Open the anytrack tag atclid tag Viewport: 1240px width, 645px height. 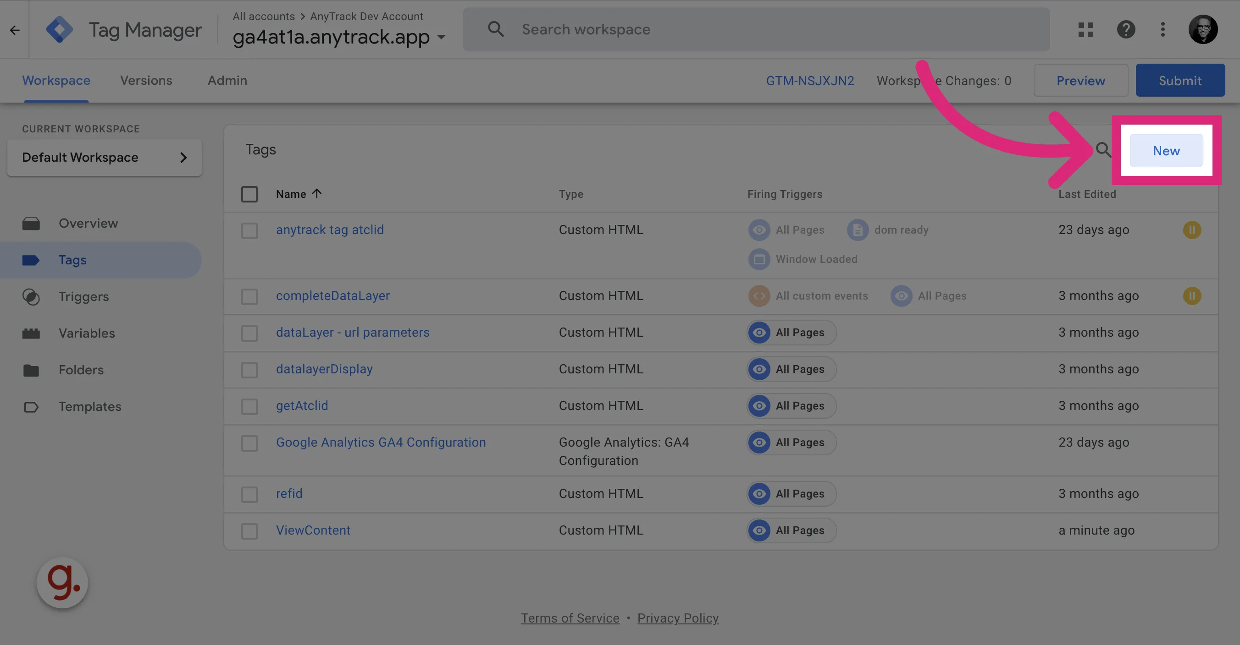click(x=330, y=230)
